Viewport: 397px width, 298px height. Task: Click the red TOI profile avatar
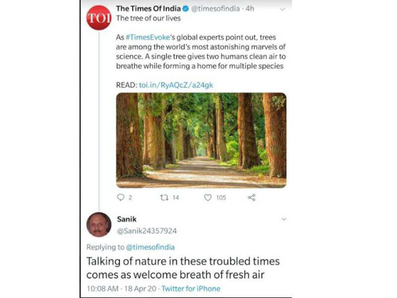(x=99, y=18)
